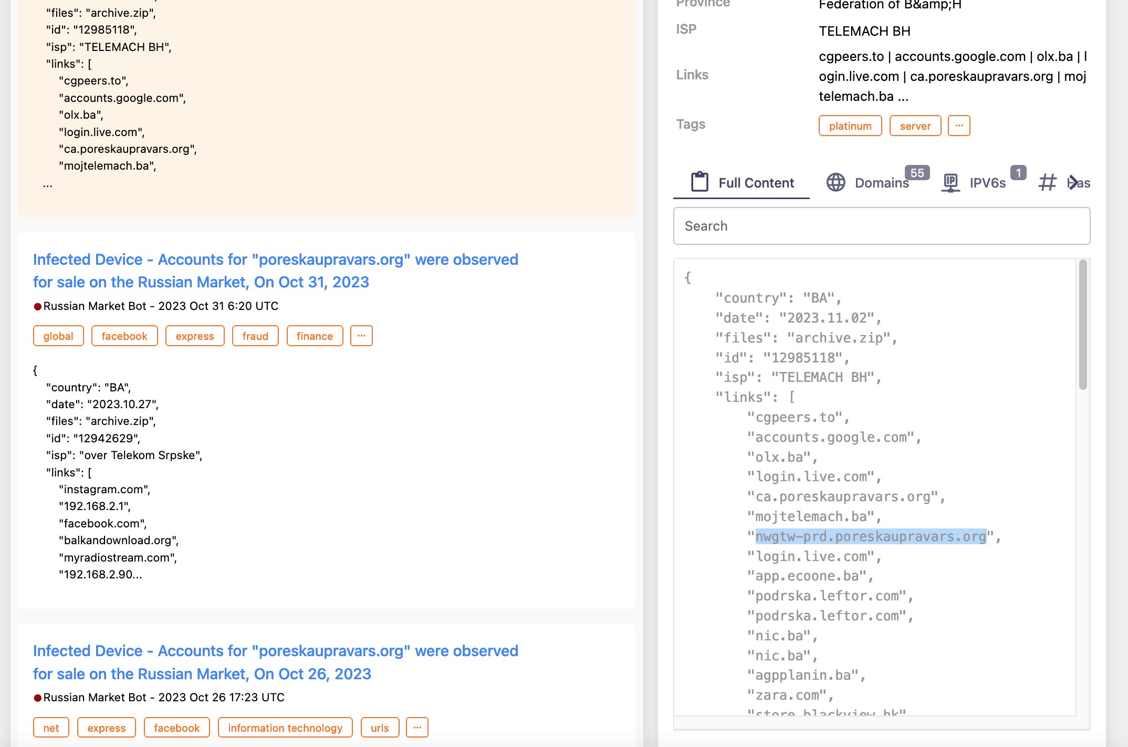The width and height of the screenshot is (1128, 747).
Task: Click the "ca.poreskaupravars.org" line in Full Content
Action: pos(845,496)
